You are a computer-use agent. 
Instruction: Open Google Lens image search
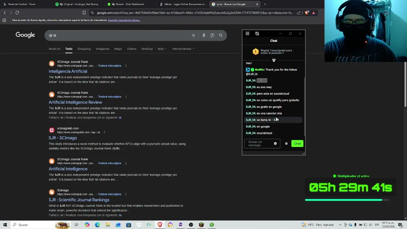(x=212, y=35)
